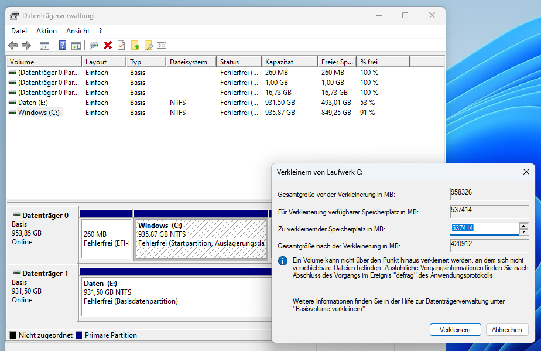
Task: Click the blue Primäre Partition legend swatch
Action: click(x=79, y=335)
